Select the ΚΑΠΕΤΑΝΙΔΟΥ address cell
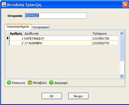The image size is (129, 105). click(58, 39)
